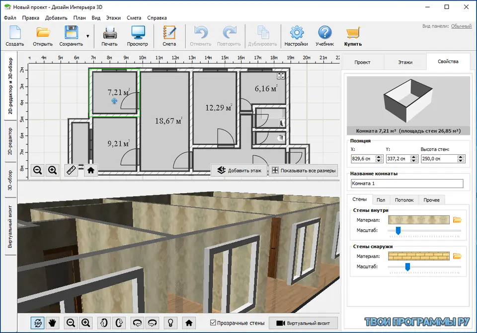Select the 2D-редактор side tab
The width and height of the screenshot is (477, 333).
coord(10,141)
